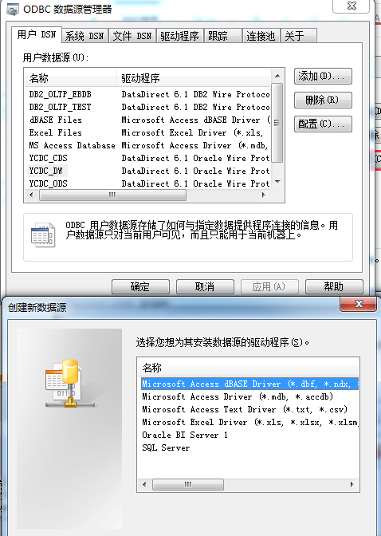Click the vertical scrollbar thumb in data sources
Screen dimensions: 381x536
tap(277, 122)
